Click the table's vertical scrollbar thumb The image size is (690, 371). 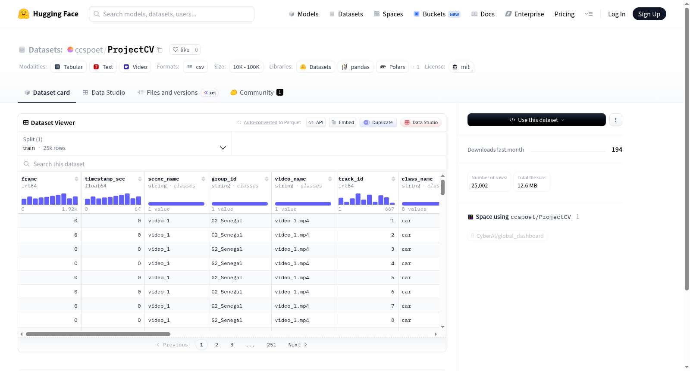click(442, 187)
